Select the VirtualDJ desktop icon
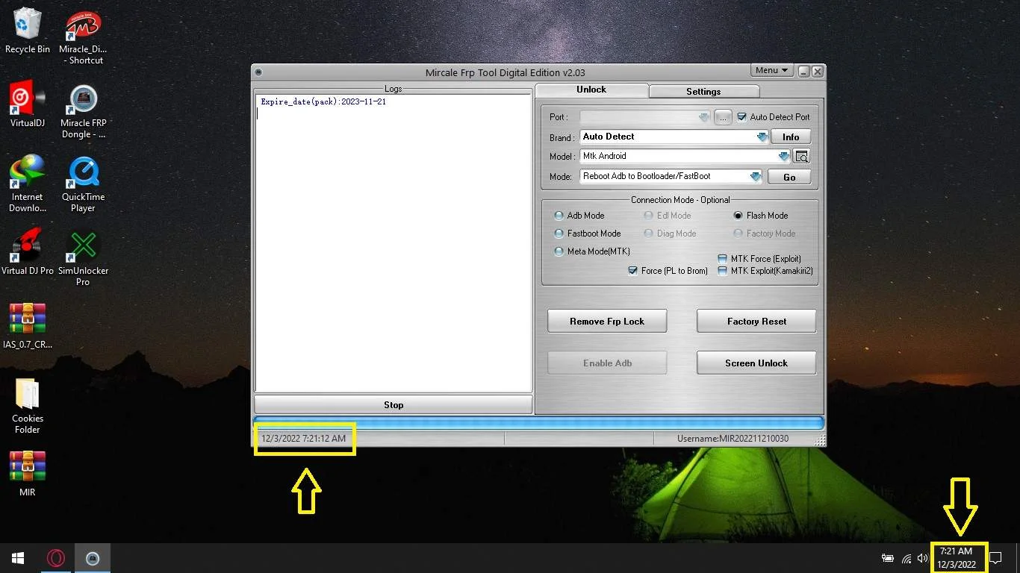Screen dimensions: 1020x573 (28, 104)
